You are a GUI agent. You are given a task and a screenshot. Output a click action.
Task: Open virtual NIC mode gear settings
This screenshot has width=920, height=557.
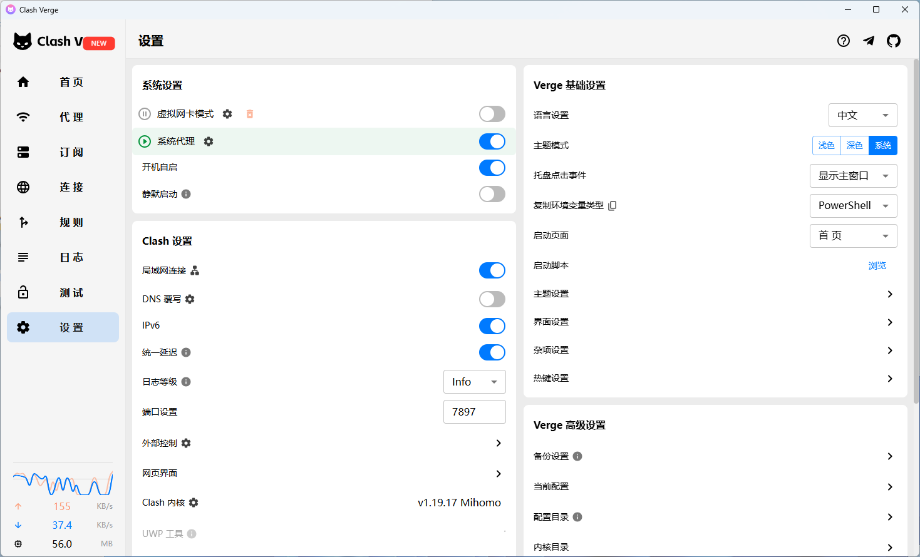pos(227,114)
